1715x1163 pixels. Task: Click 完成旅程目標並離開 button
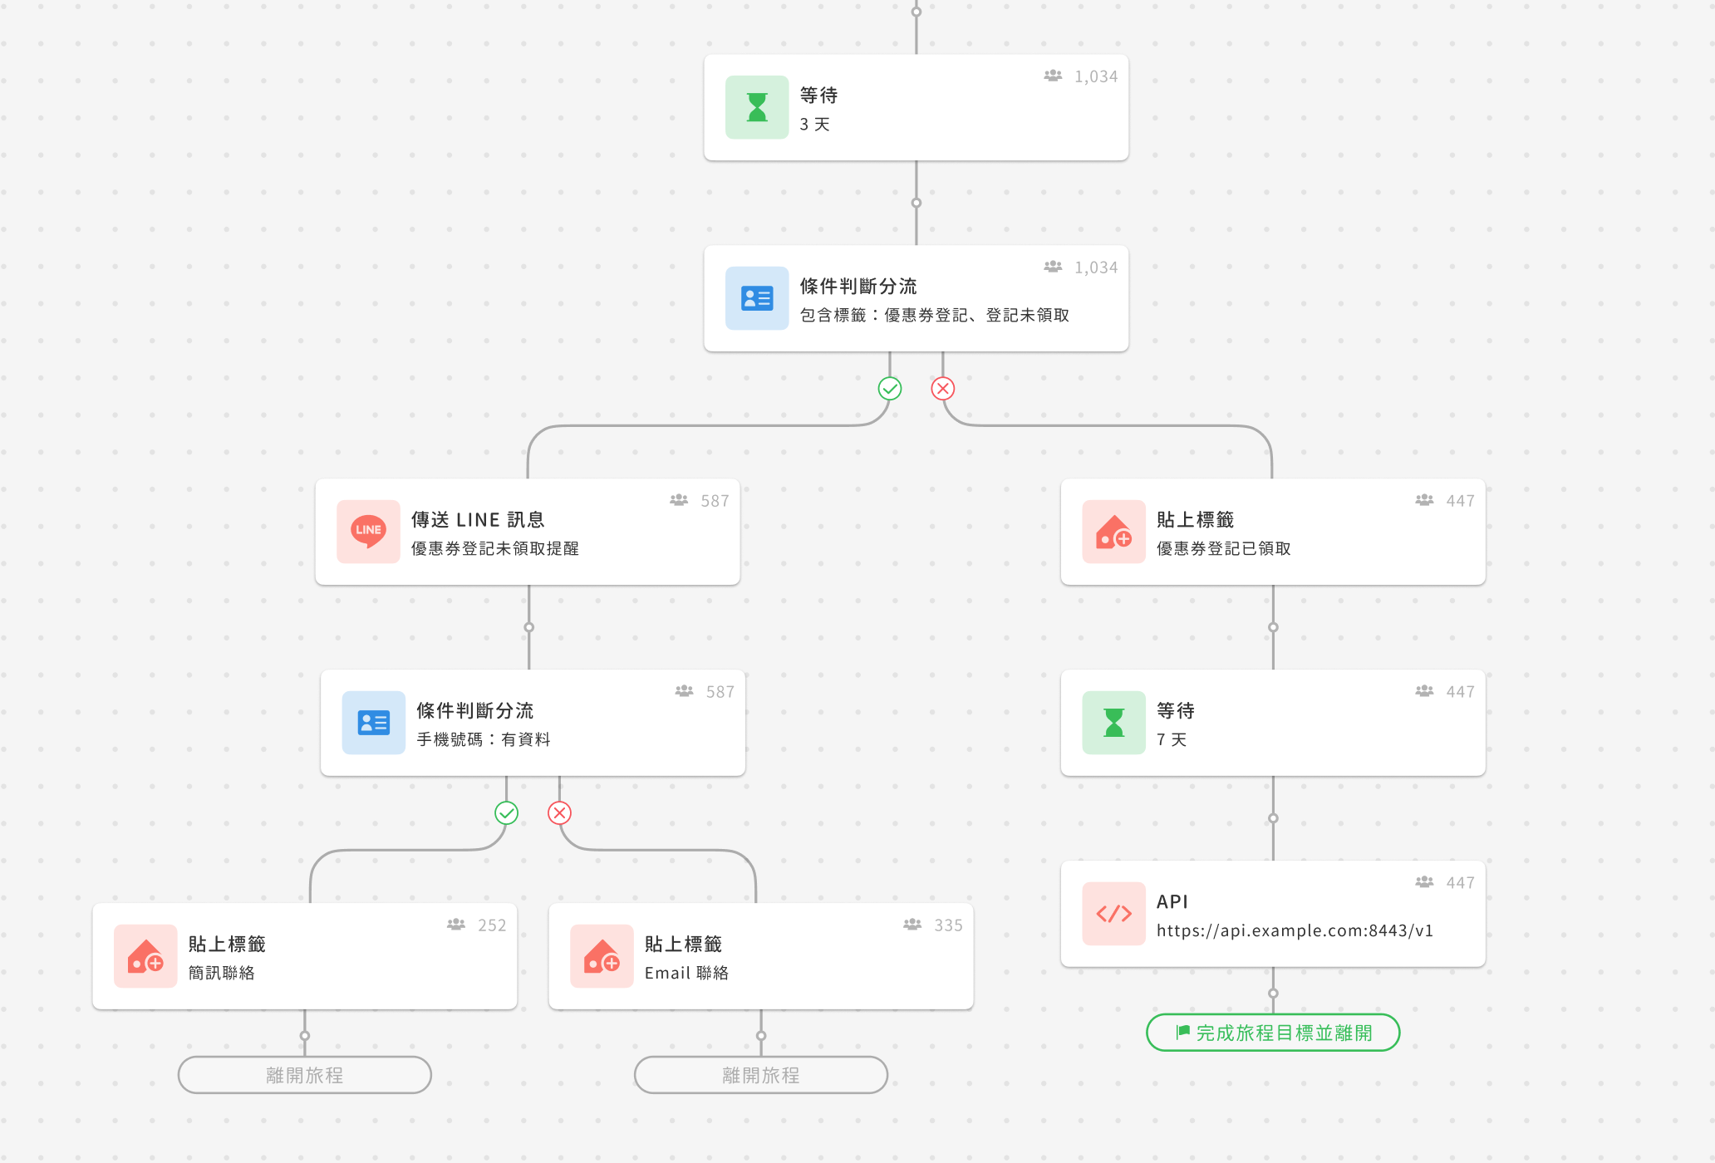click(1273, 1033)
